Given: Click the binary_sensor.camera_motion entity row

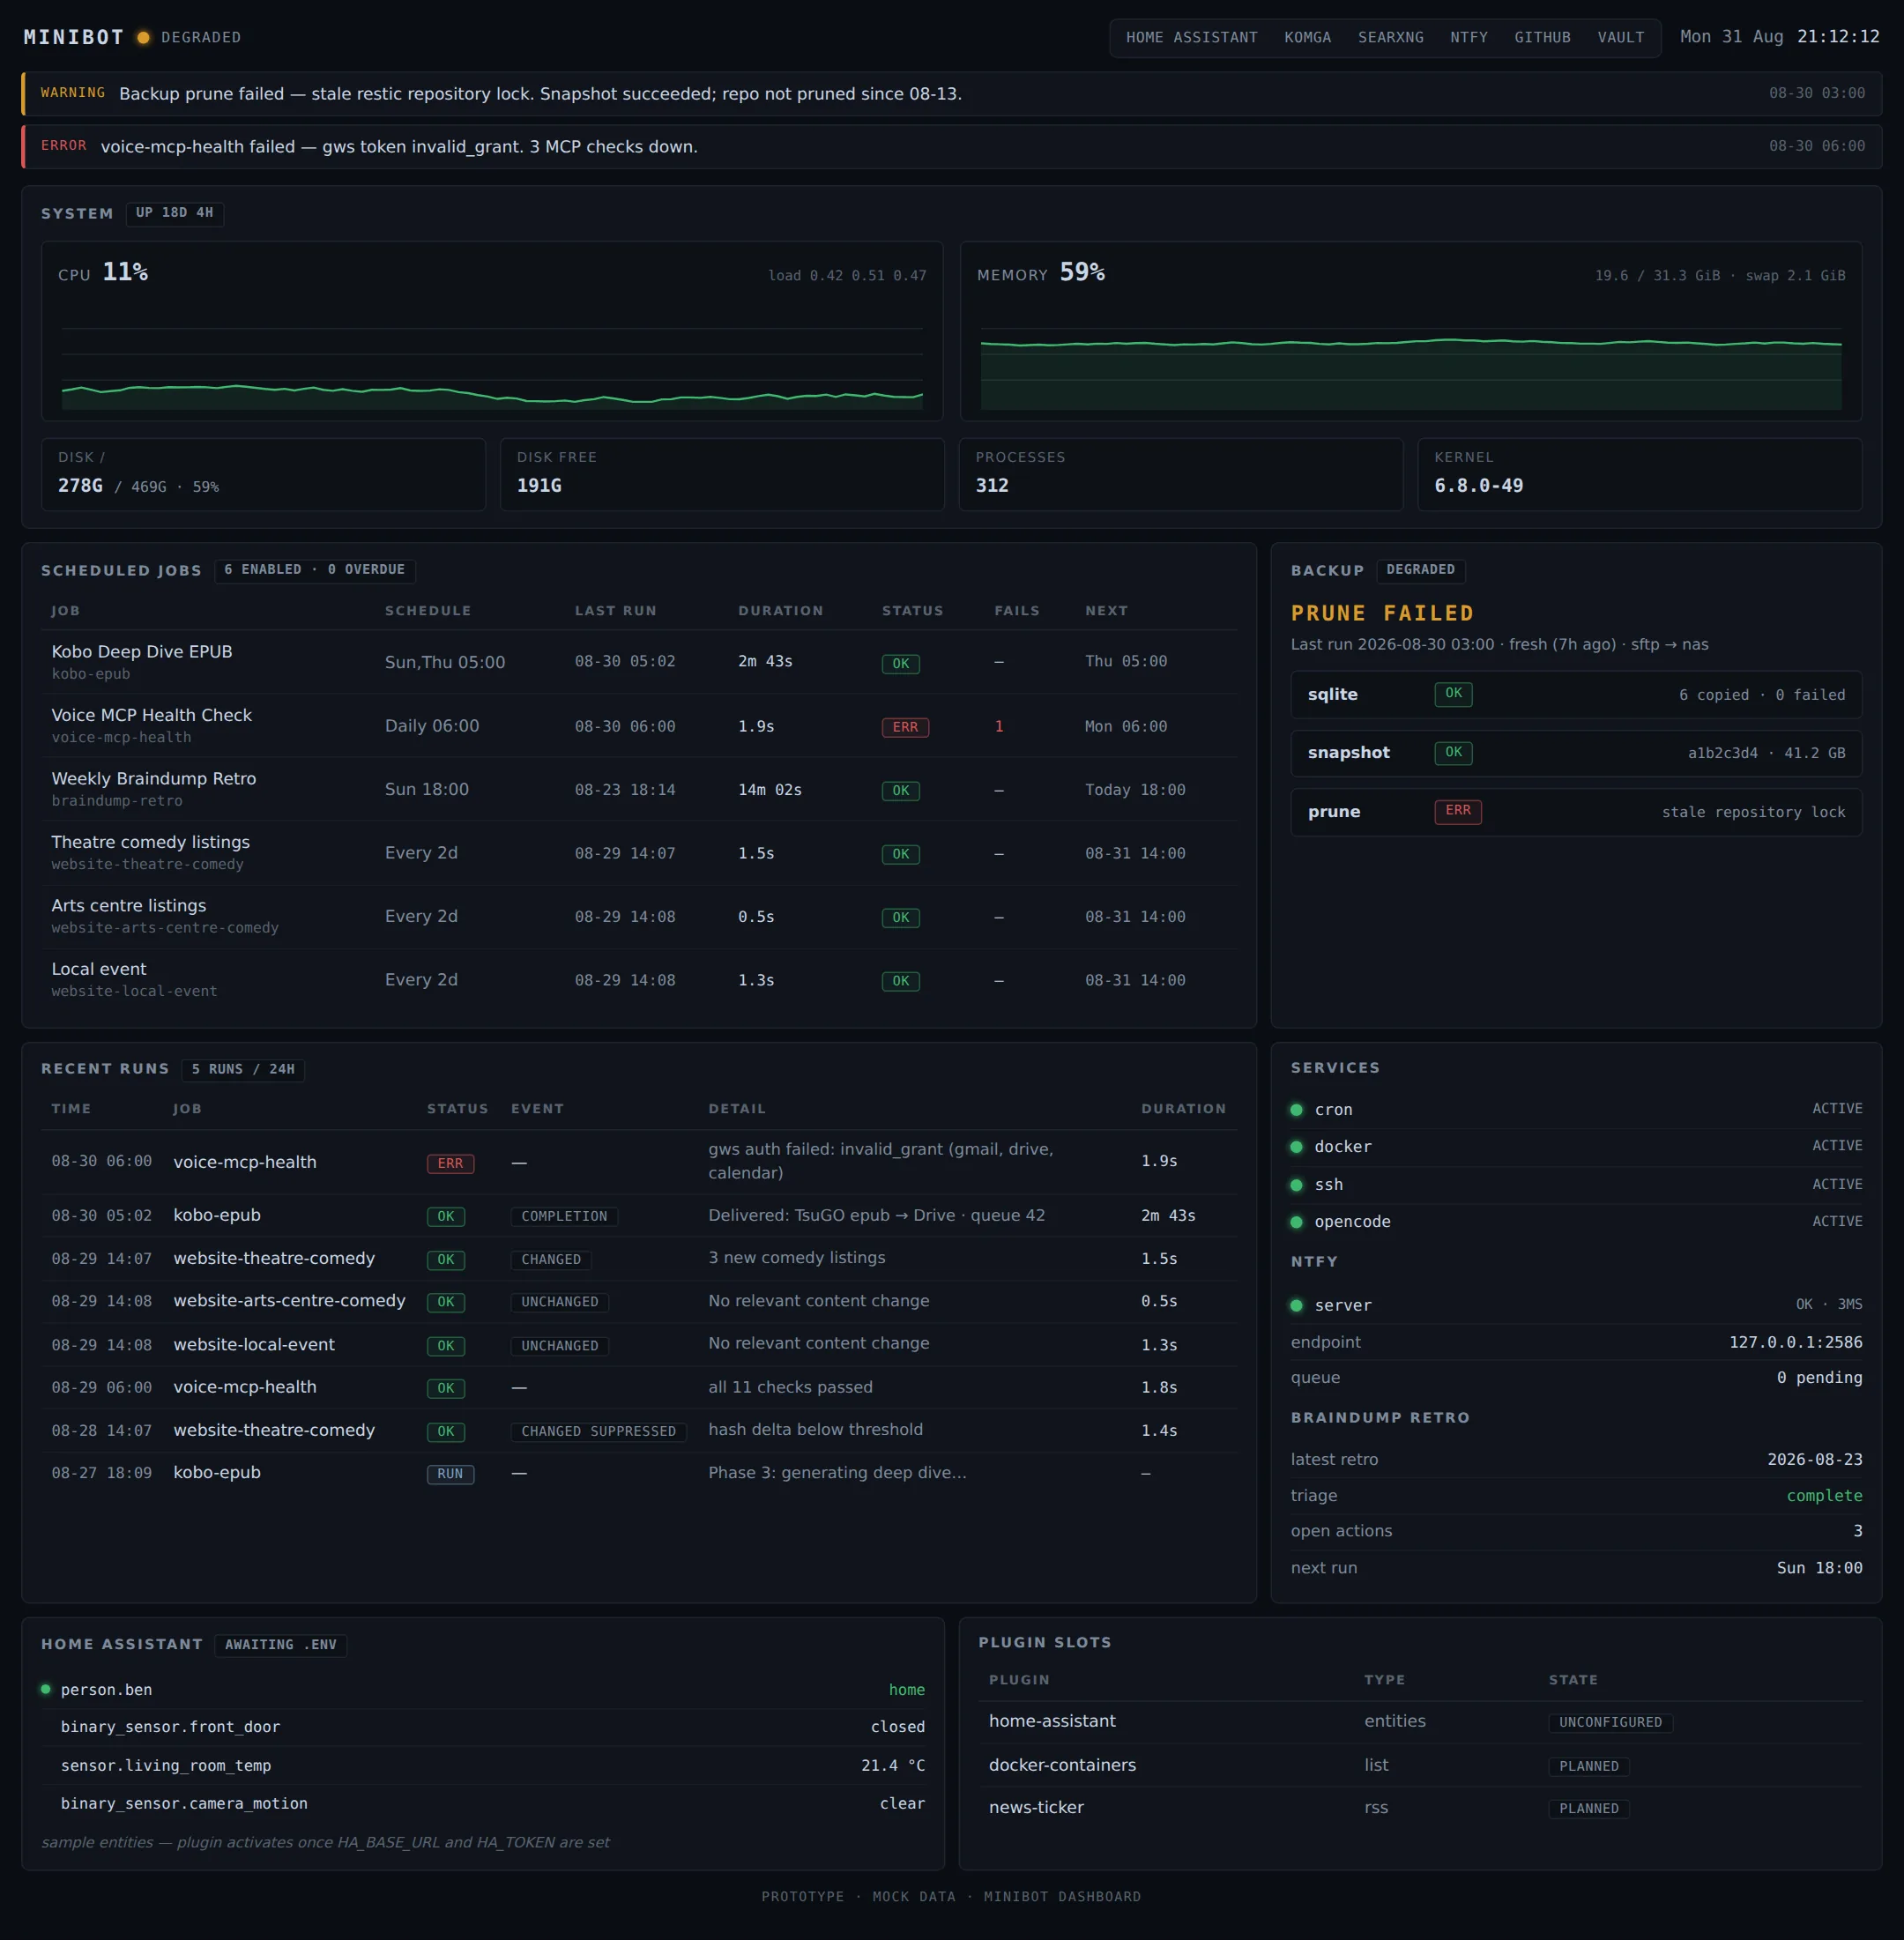Looking at the screenshot, I should [x=484, y=1803].
